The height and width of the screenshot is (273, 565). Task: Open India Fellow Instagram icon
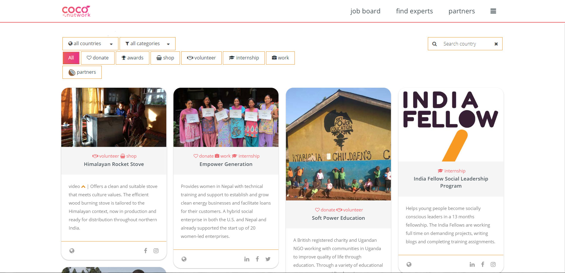(493, 264)
